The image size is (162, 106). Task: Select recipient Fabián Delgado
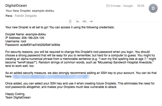pos(26,16)
